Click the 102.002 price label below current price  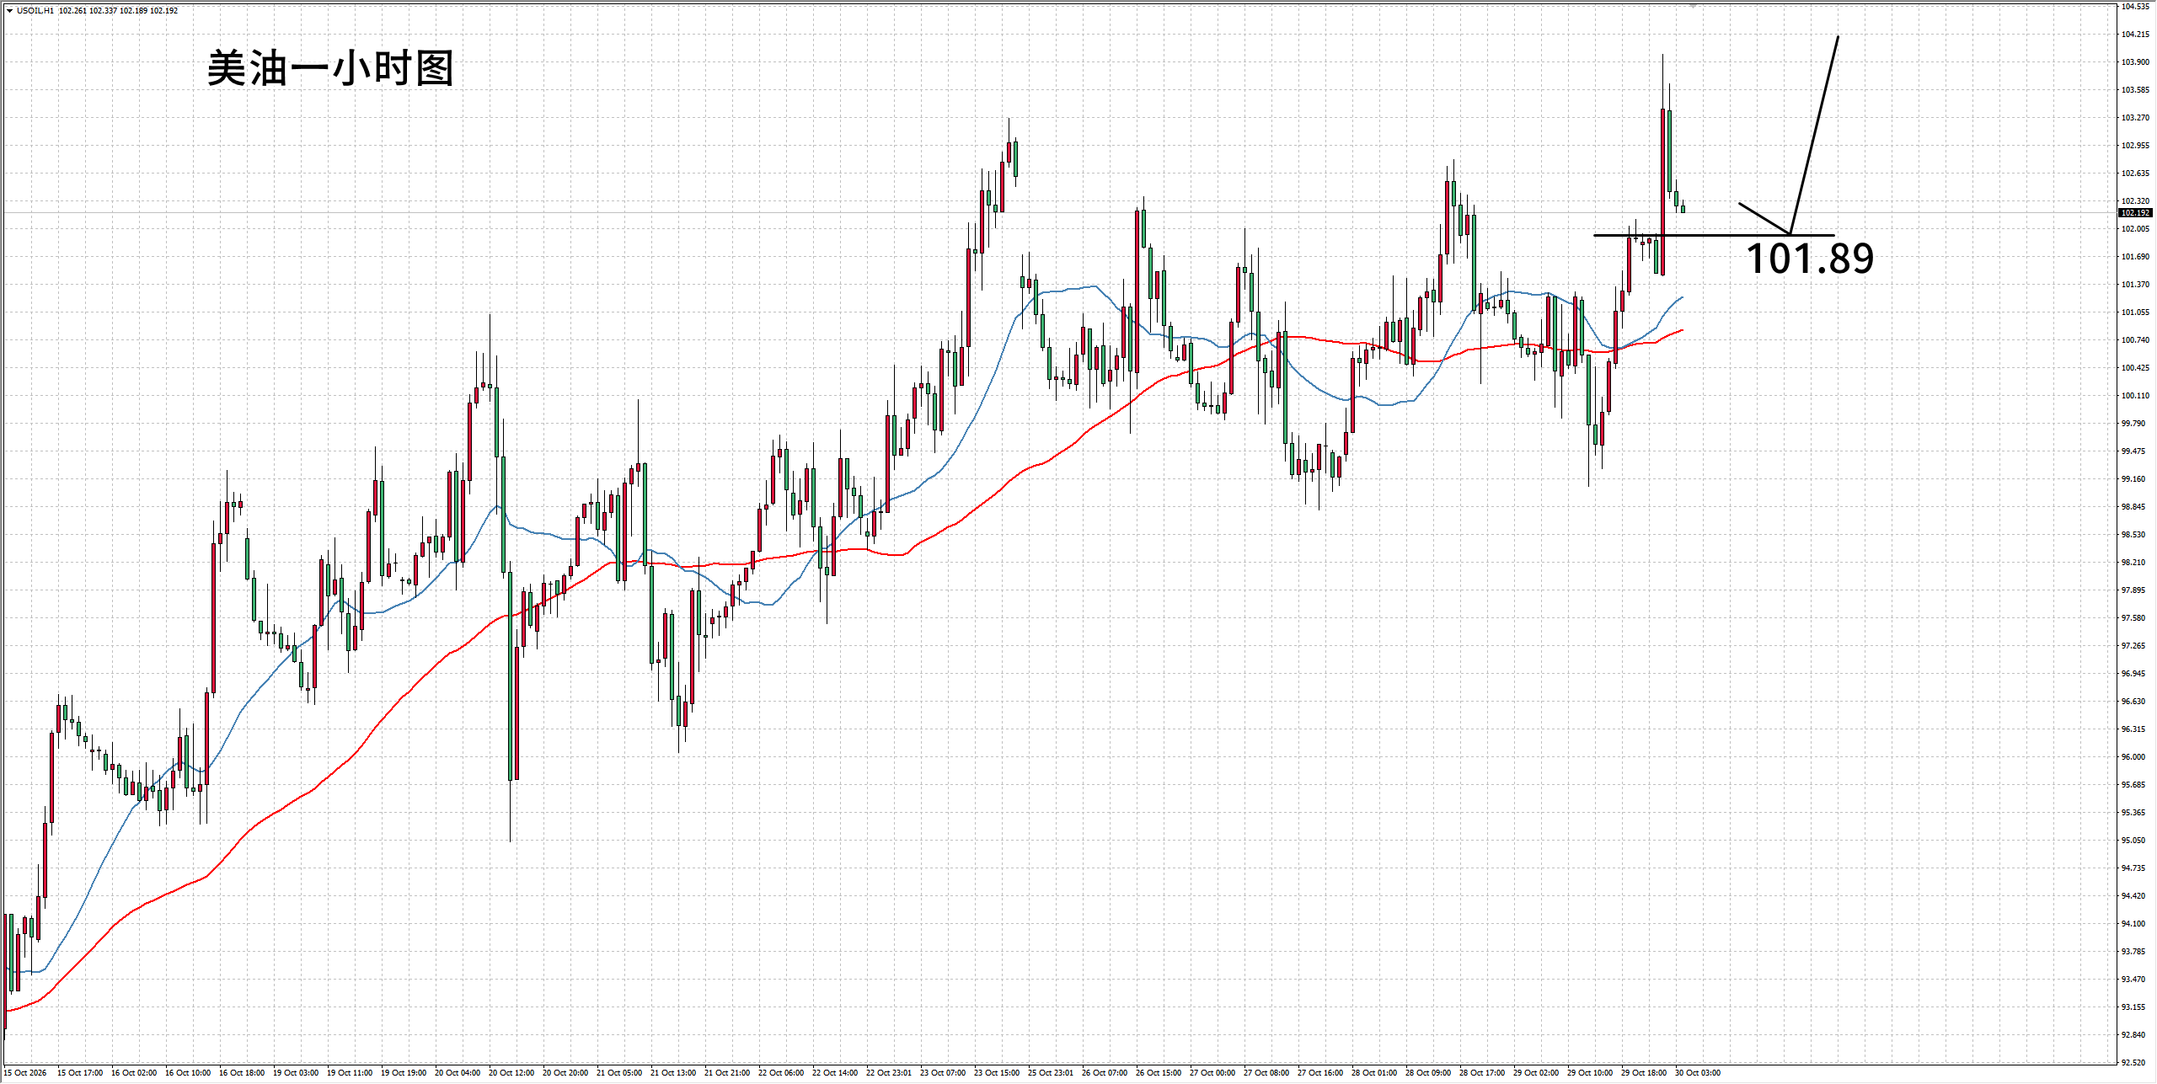click(x=2135, y=229)
